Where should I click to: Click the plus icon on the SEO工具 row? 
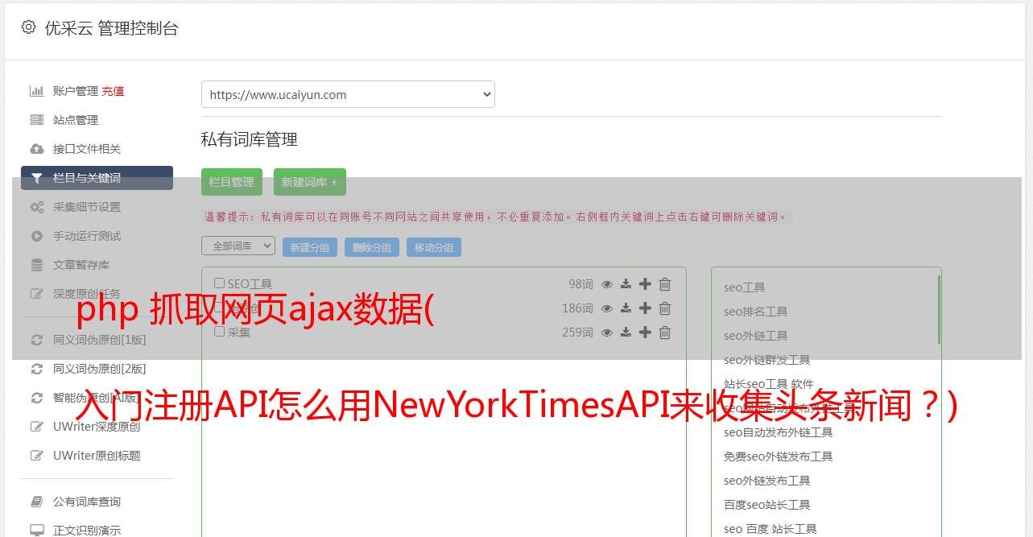(645, 283)
